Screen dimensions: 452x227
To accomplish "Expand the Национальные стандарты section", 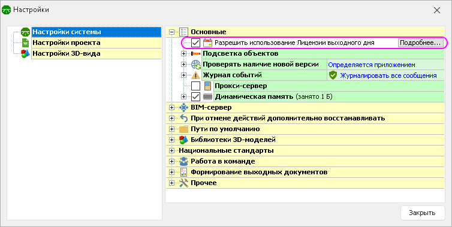I will coord(172,151).
